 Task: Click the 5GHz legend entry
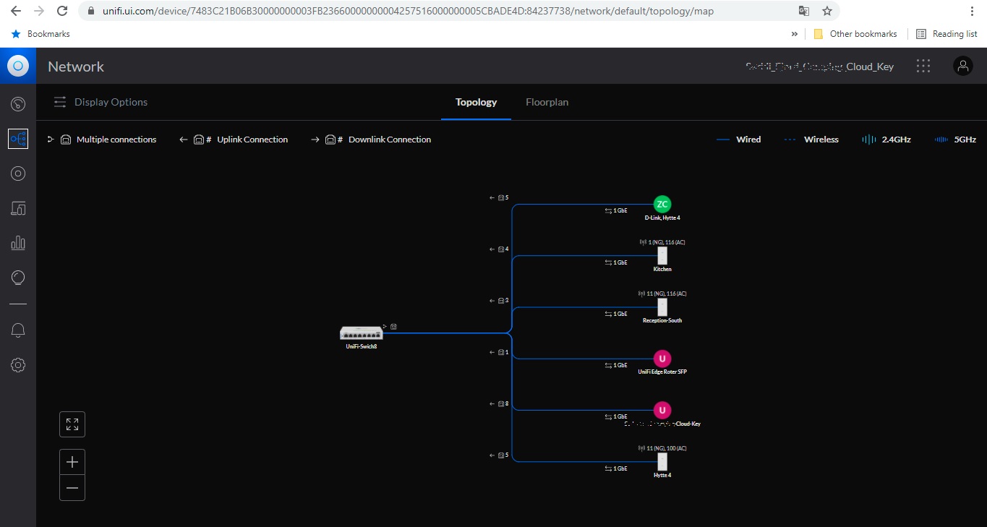[x=955, y=140]
